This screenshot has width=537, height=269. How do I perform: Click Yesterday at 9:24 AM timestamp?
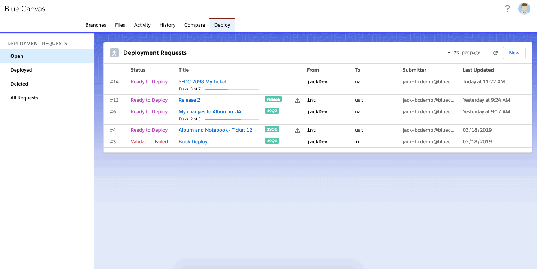pyautogui.click(x=486, y=100)
